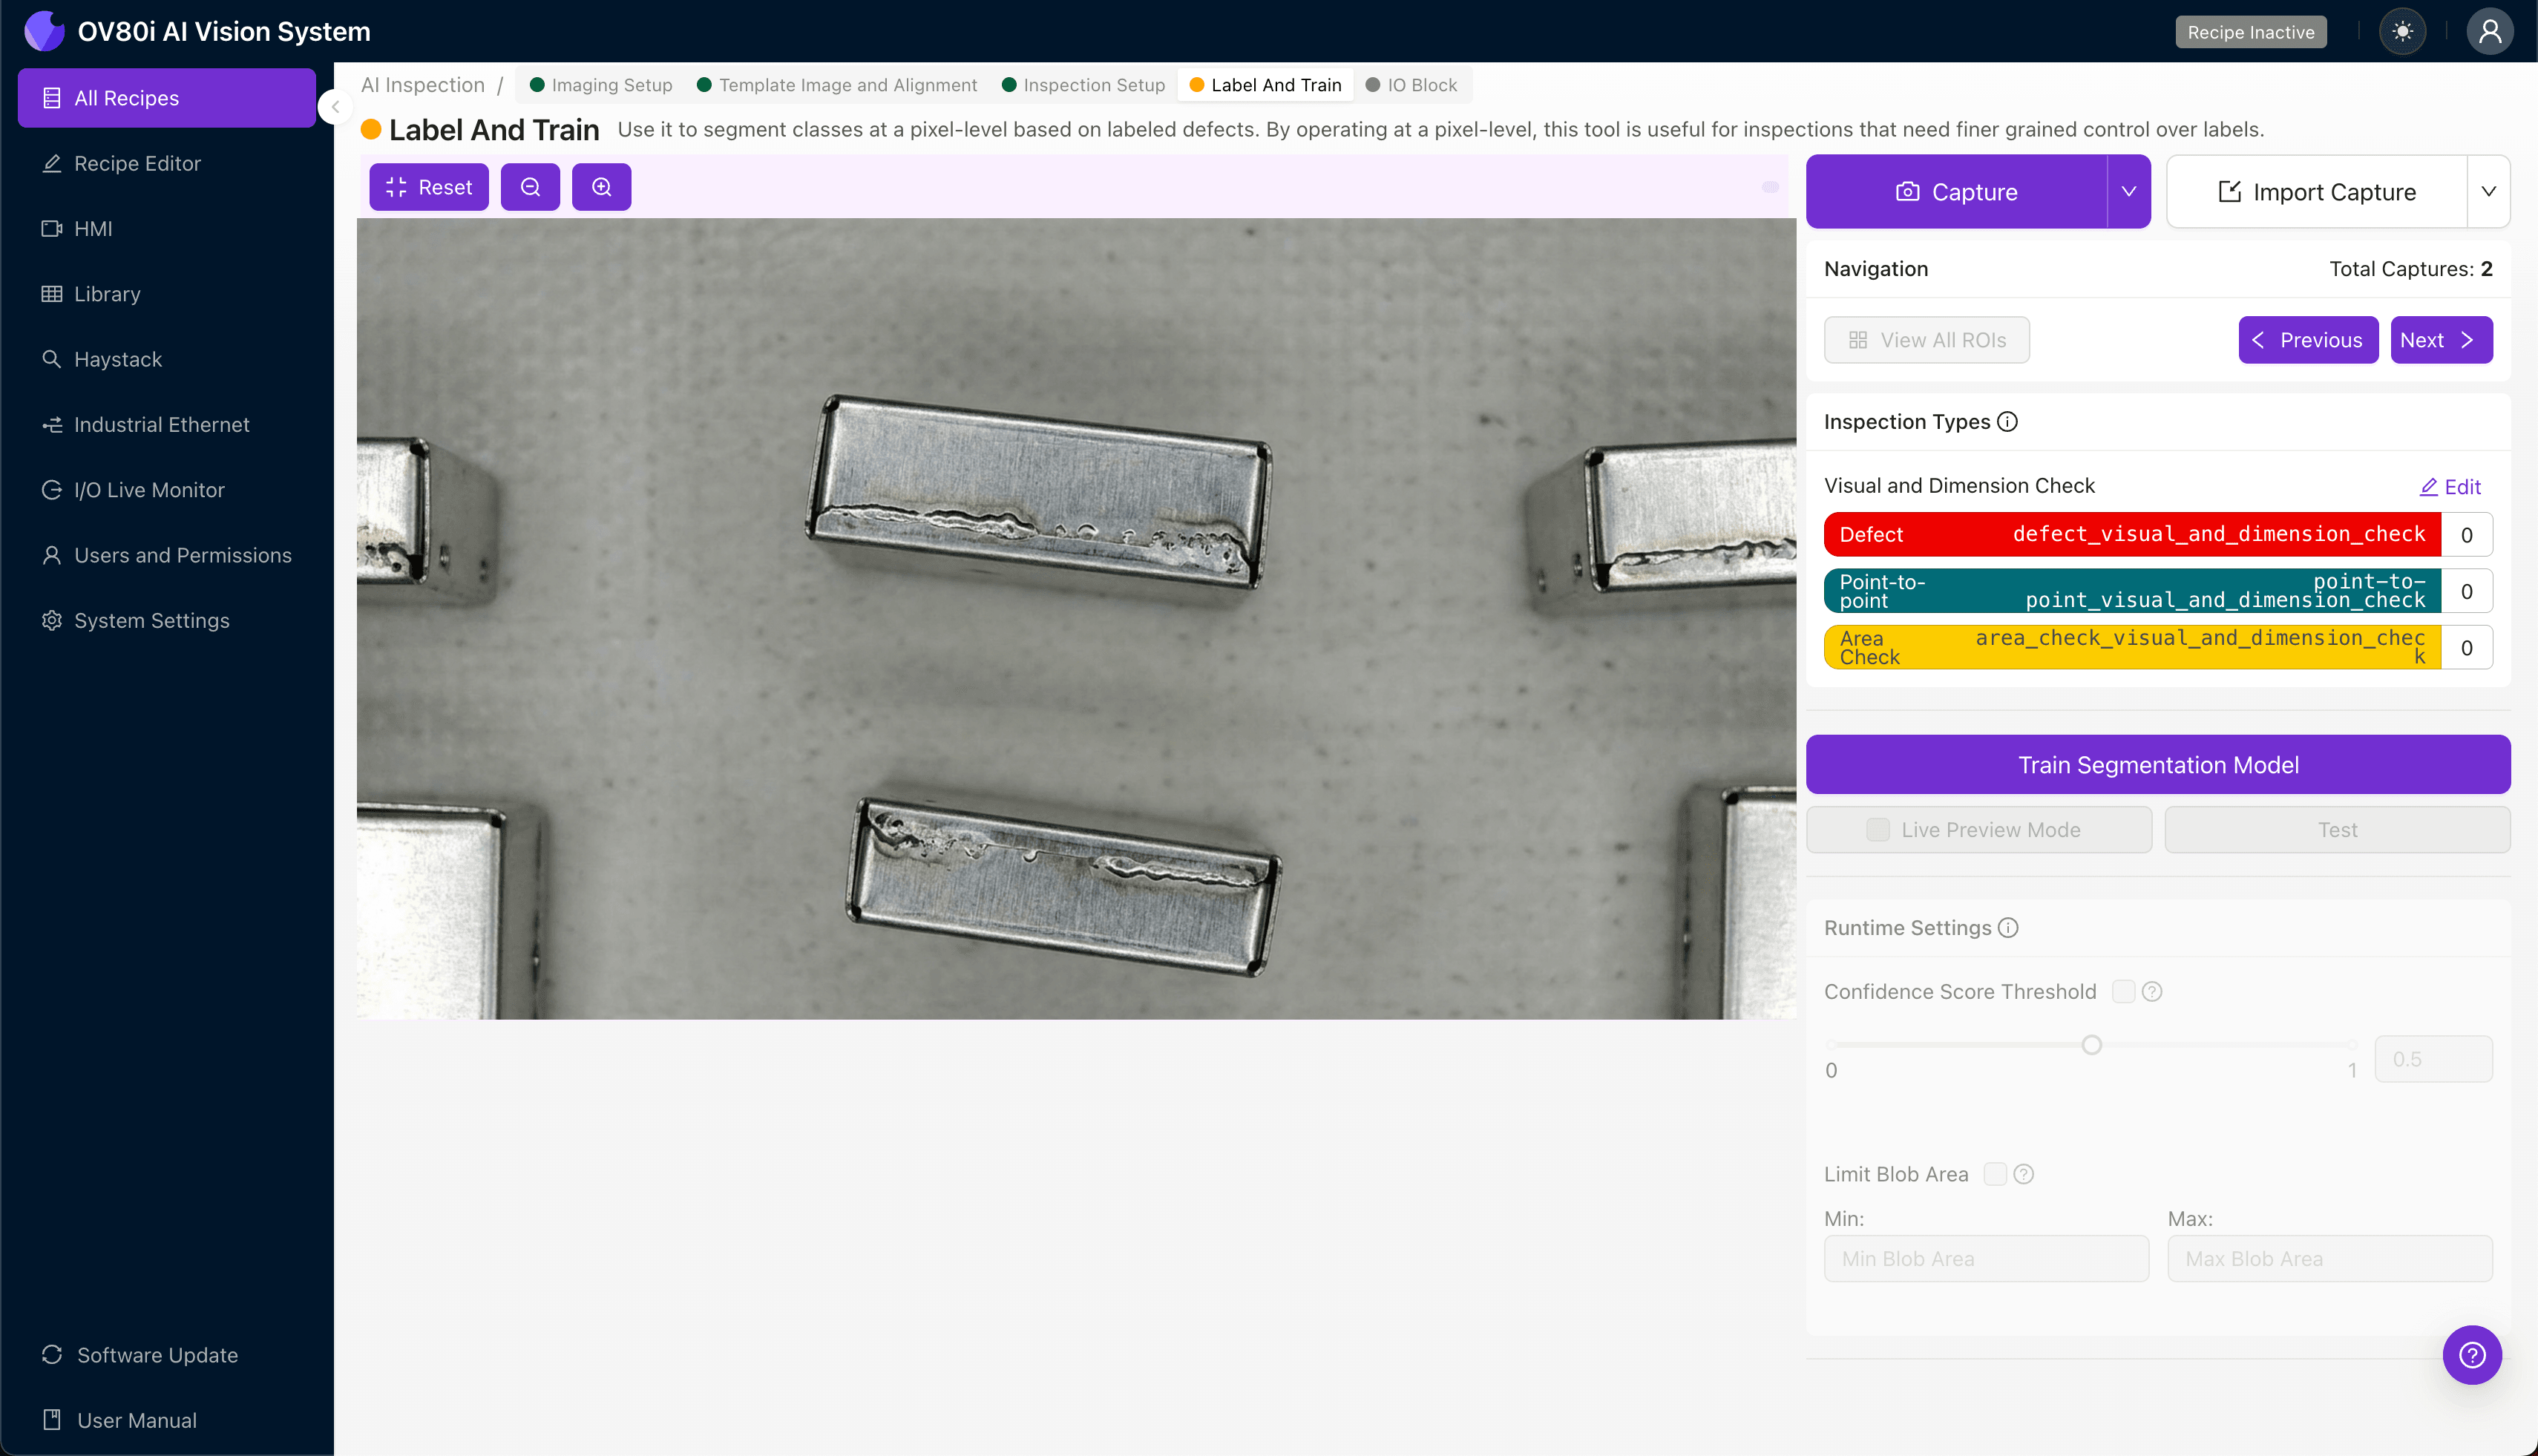Screen dimensions: 2538x1456
Task: Collapse the left sidebar with the chevron
Action: pyautogui.click(x=335, y=107)
